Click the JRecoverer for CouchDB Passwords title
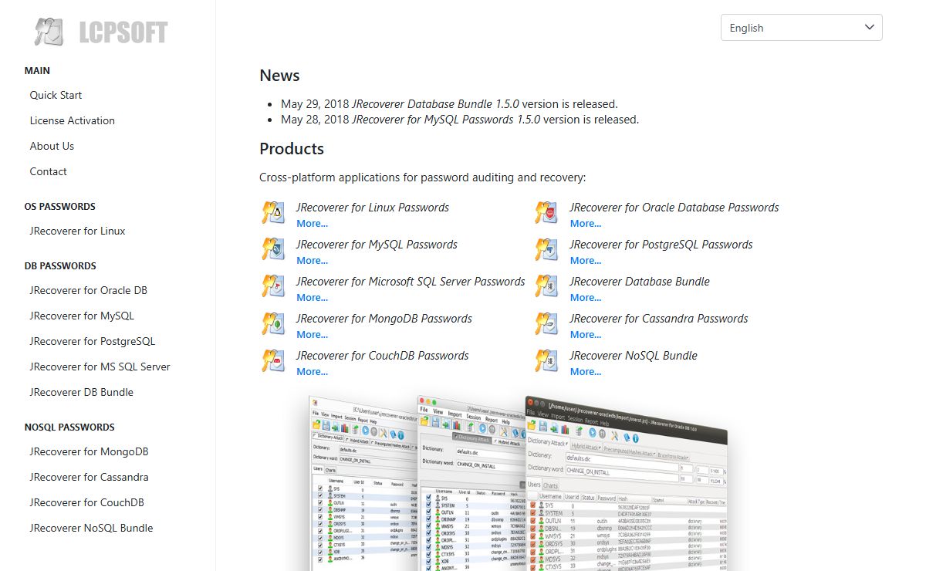The width and height of the screenshot is (926, 571). coord(383,356)
